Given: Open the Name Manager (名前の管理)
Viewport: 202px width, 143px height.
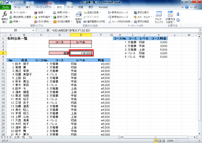Looking at the screenshot, I should click(78, 17).
